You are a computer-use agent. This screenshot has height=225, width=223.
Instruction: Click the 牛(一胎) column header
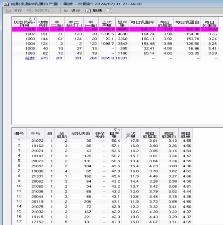pos(91,22)
